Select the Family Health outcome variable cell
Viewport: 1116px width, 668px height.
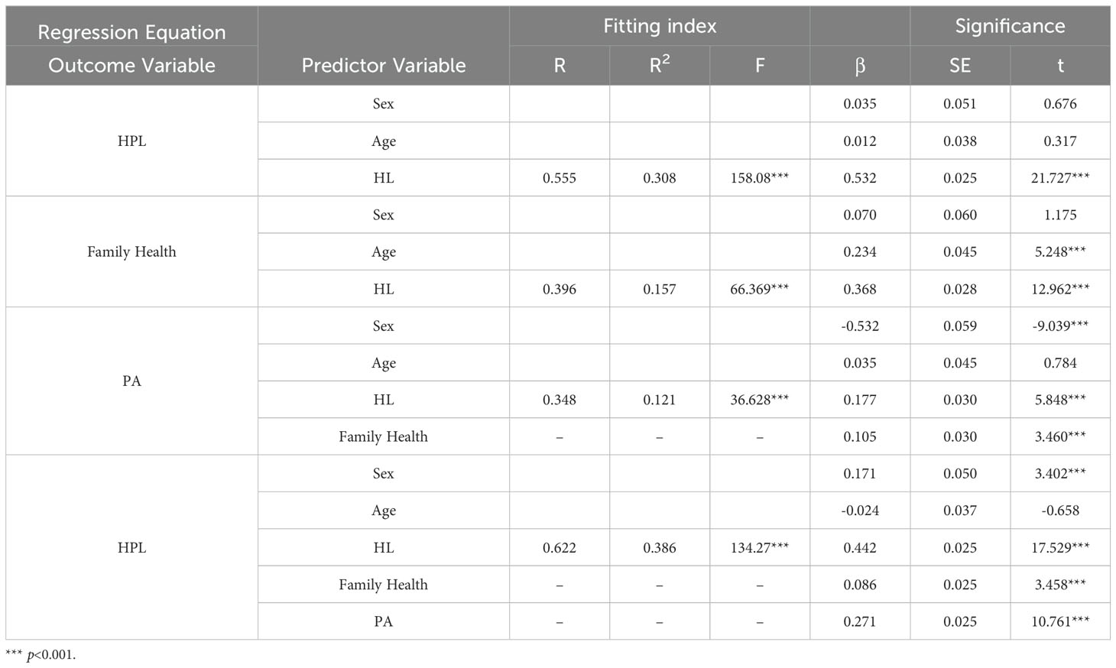tap(131, 251)
